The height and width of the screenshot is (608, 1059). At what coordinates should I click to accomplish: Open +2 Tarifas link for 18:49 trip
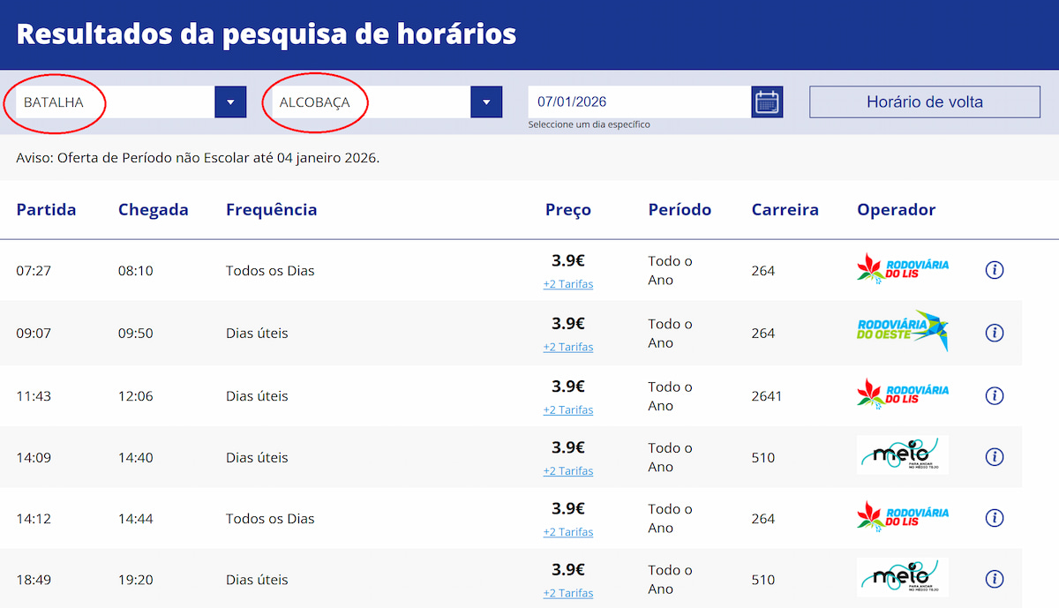[x=567, y=593]
